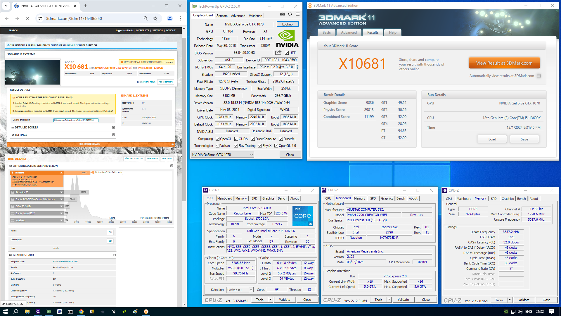Image resolution: width=561 pixels, height=316 pixels.
Task: Toggle the DirectML checkbox
Action: (281, 139)
